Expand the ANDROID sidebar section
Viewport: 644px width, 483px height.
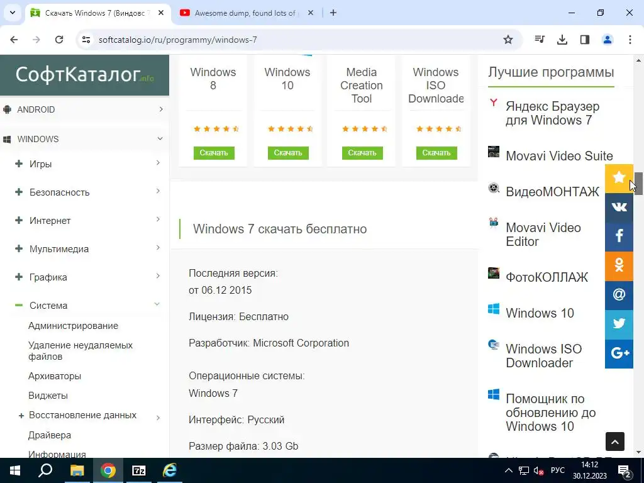coord(84,109)
